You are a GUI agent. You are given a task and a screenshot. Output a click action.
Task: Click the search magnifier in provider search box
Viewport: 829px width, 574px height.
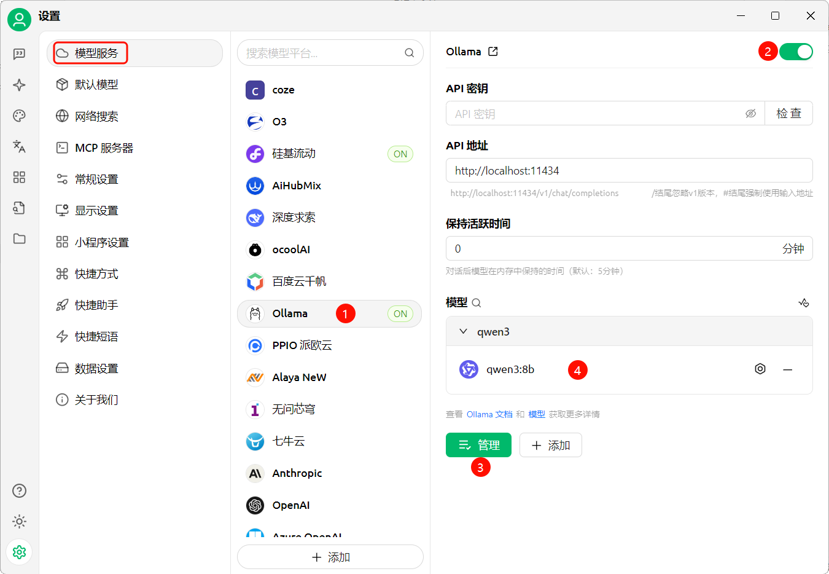pos(409,53)
